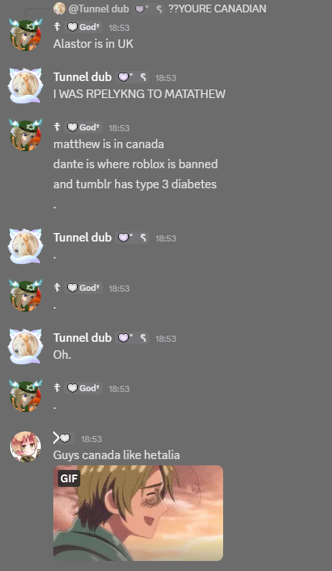The height and width of the screenshot is (571, 332).
Task: Open the red-haired avatar of the GIF poster
Action: coord(25,447)
